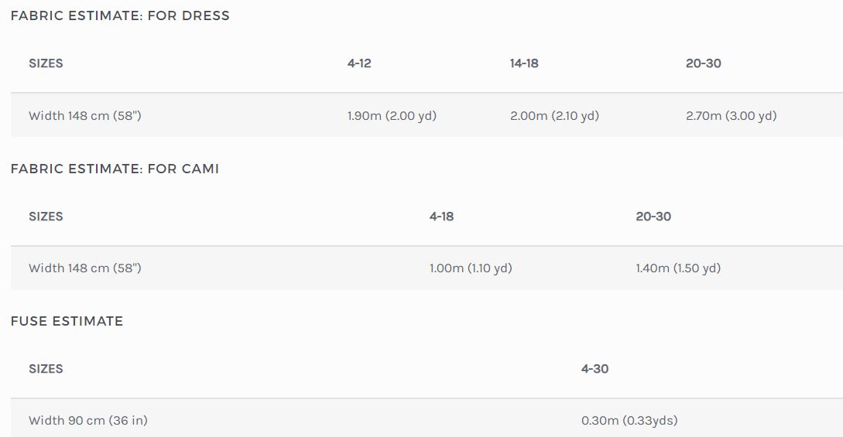The height and width of the screenshot is (437, 843).
Task: Click the Fabric Estimate: For Cami heading
Action: [x=115, y=169]
